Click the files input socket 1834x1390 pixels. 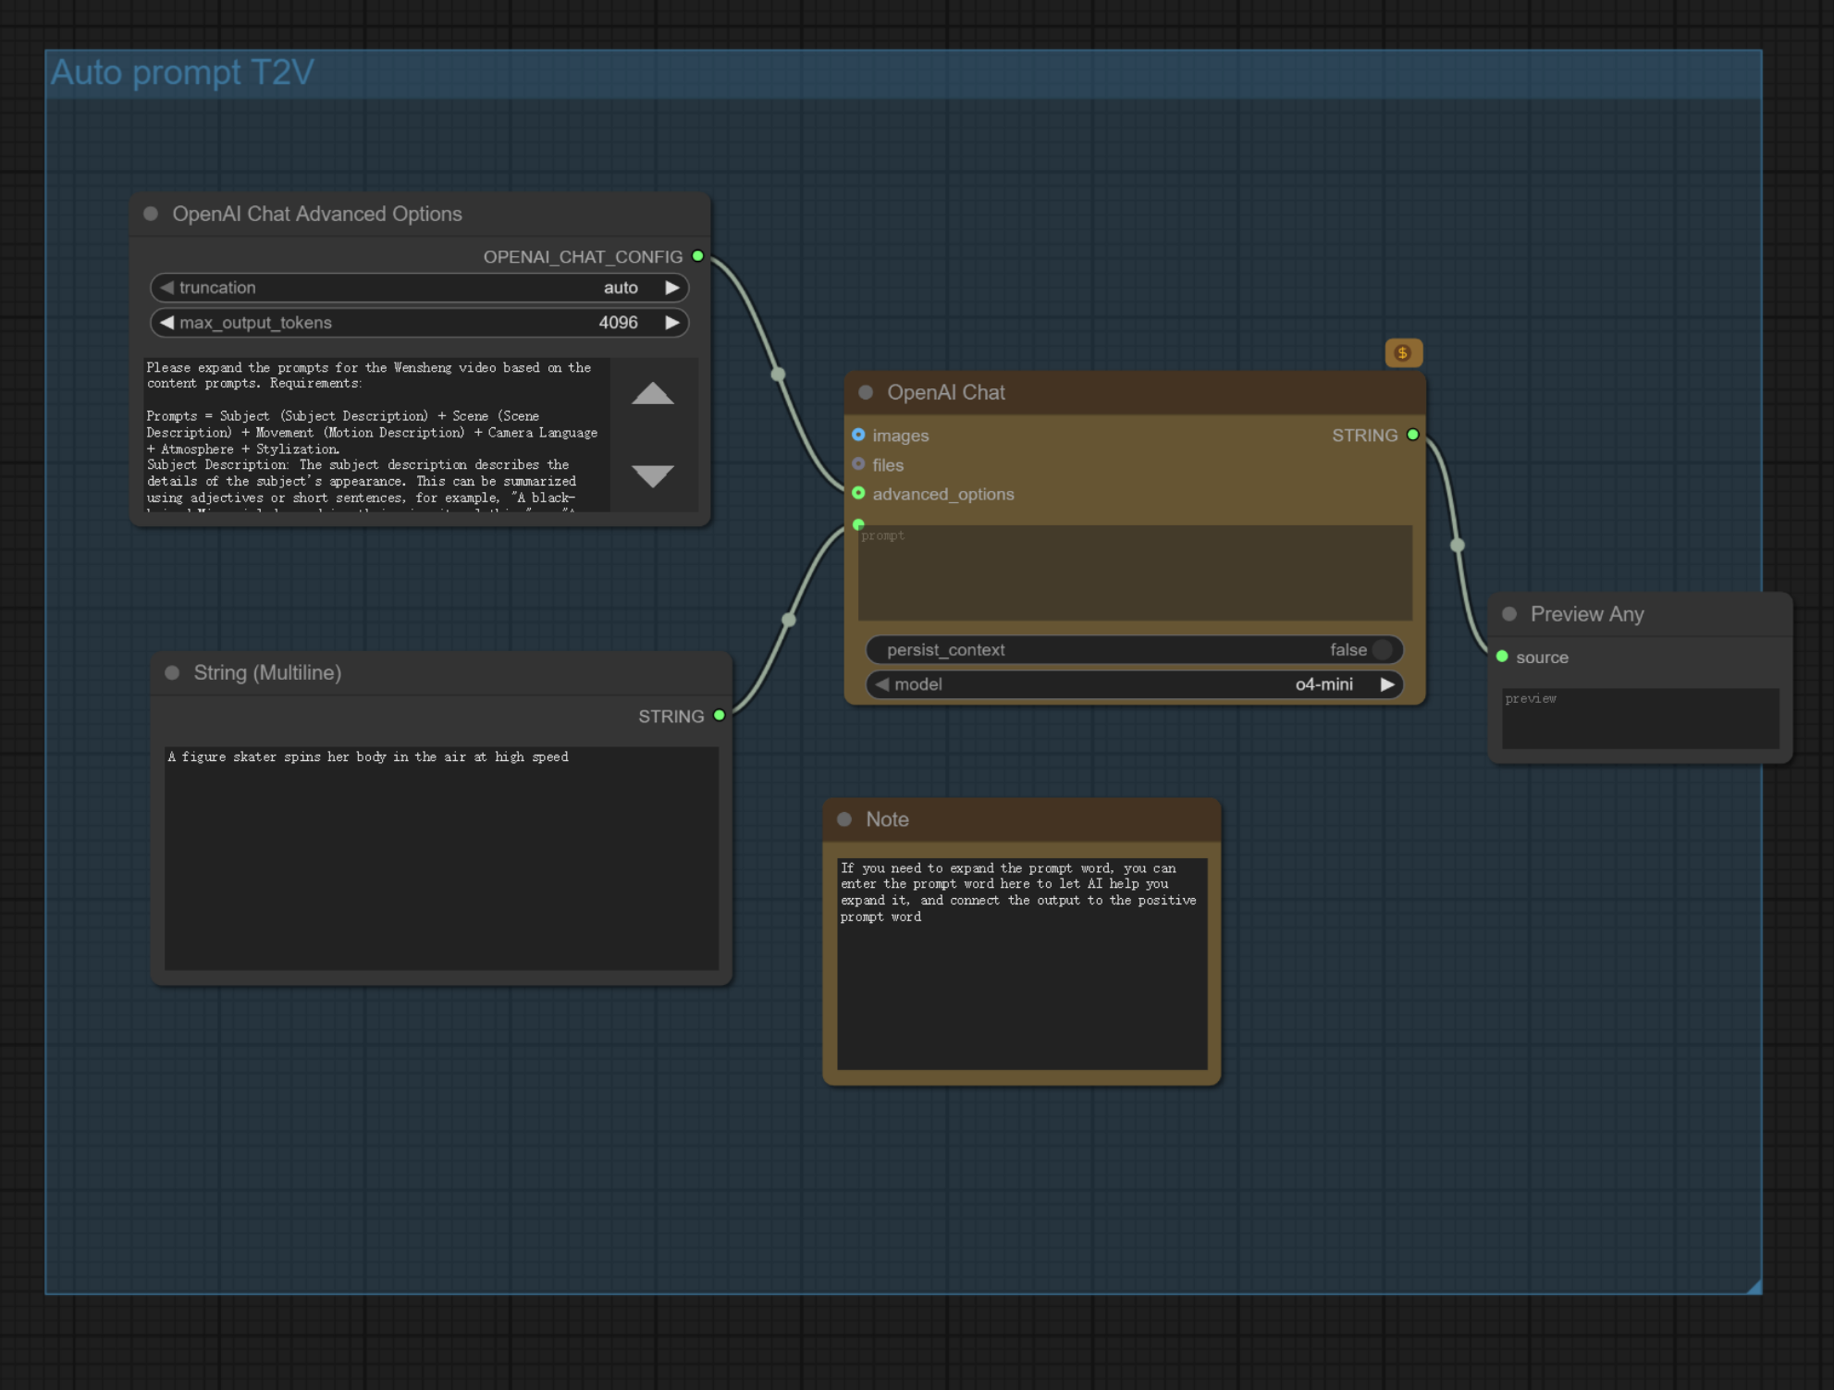858,464
